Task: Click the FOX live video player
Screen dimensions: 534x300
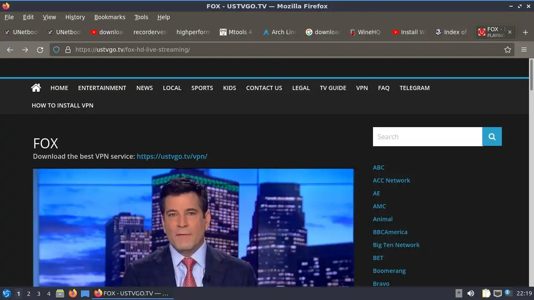Action: (194, 227)
